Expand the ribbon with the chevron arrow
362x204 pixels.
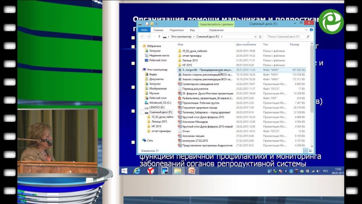click(x=306, y=30)
